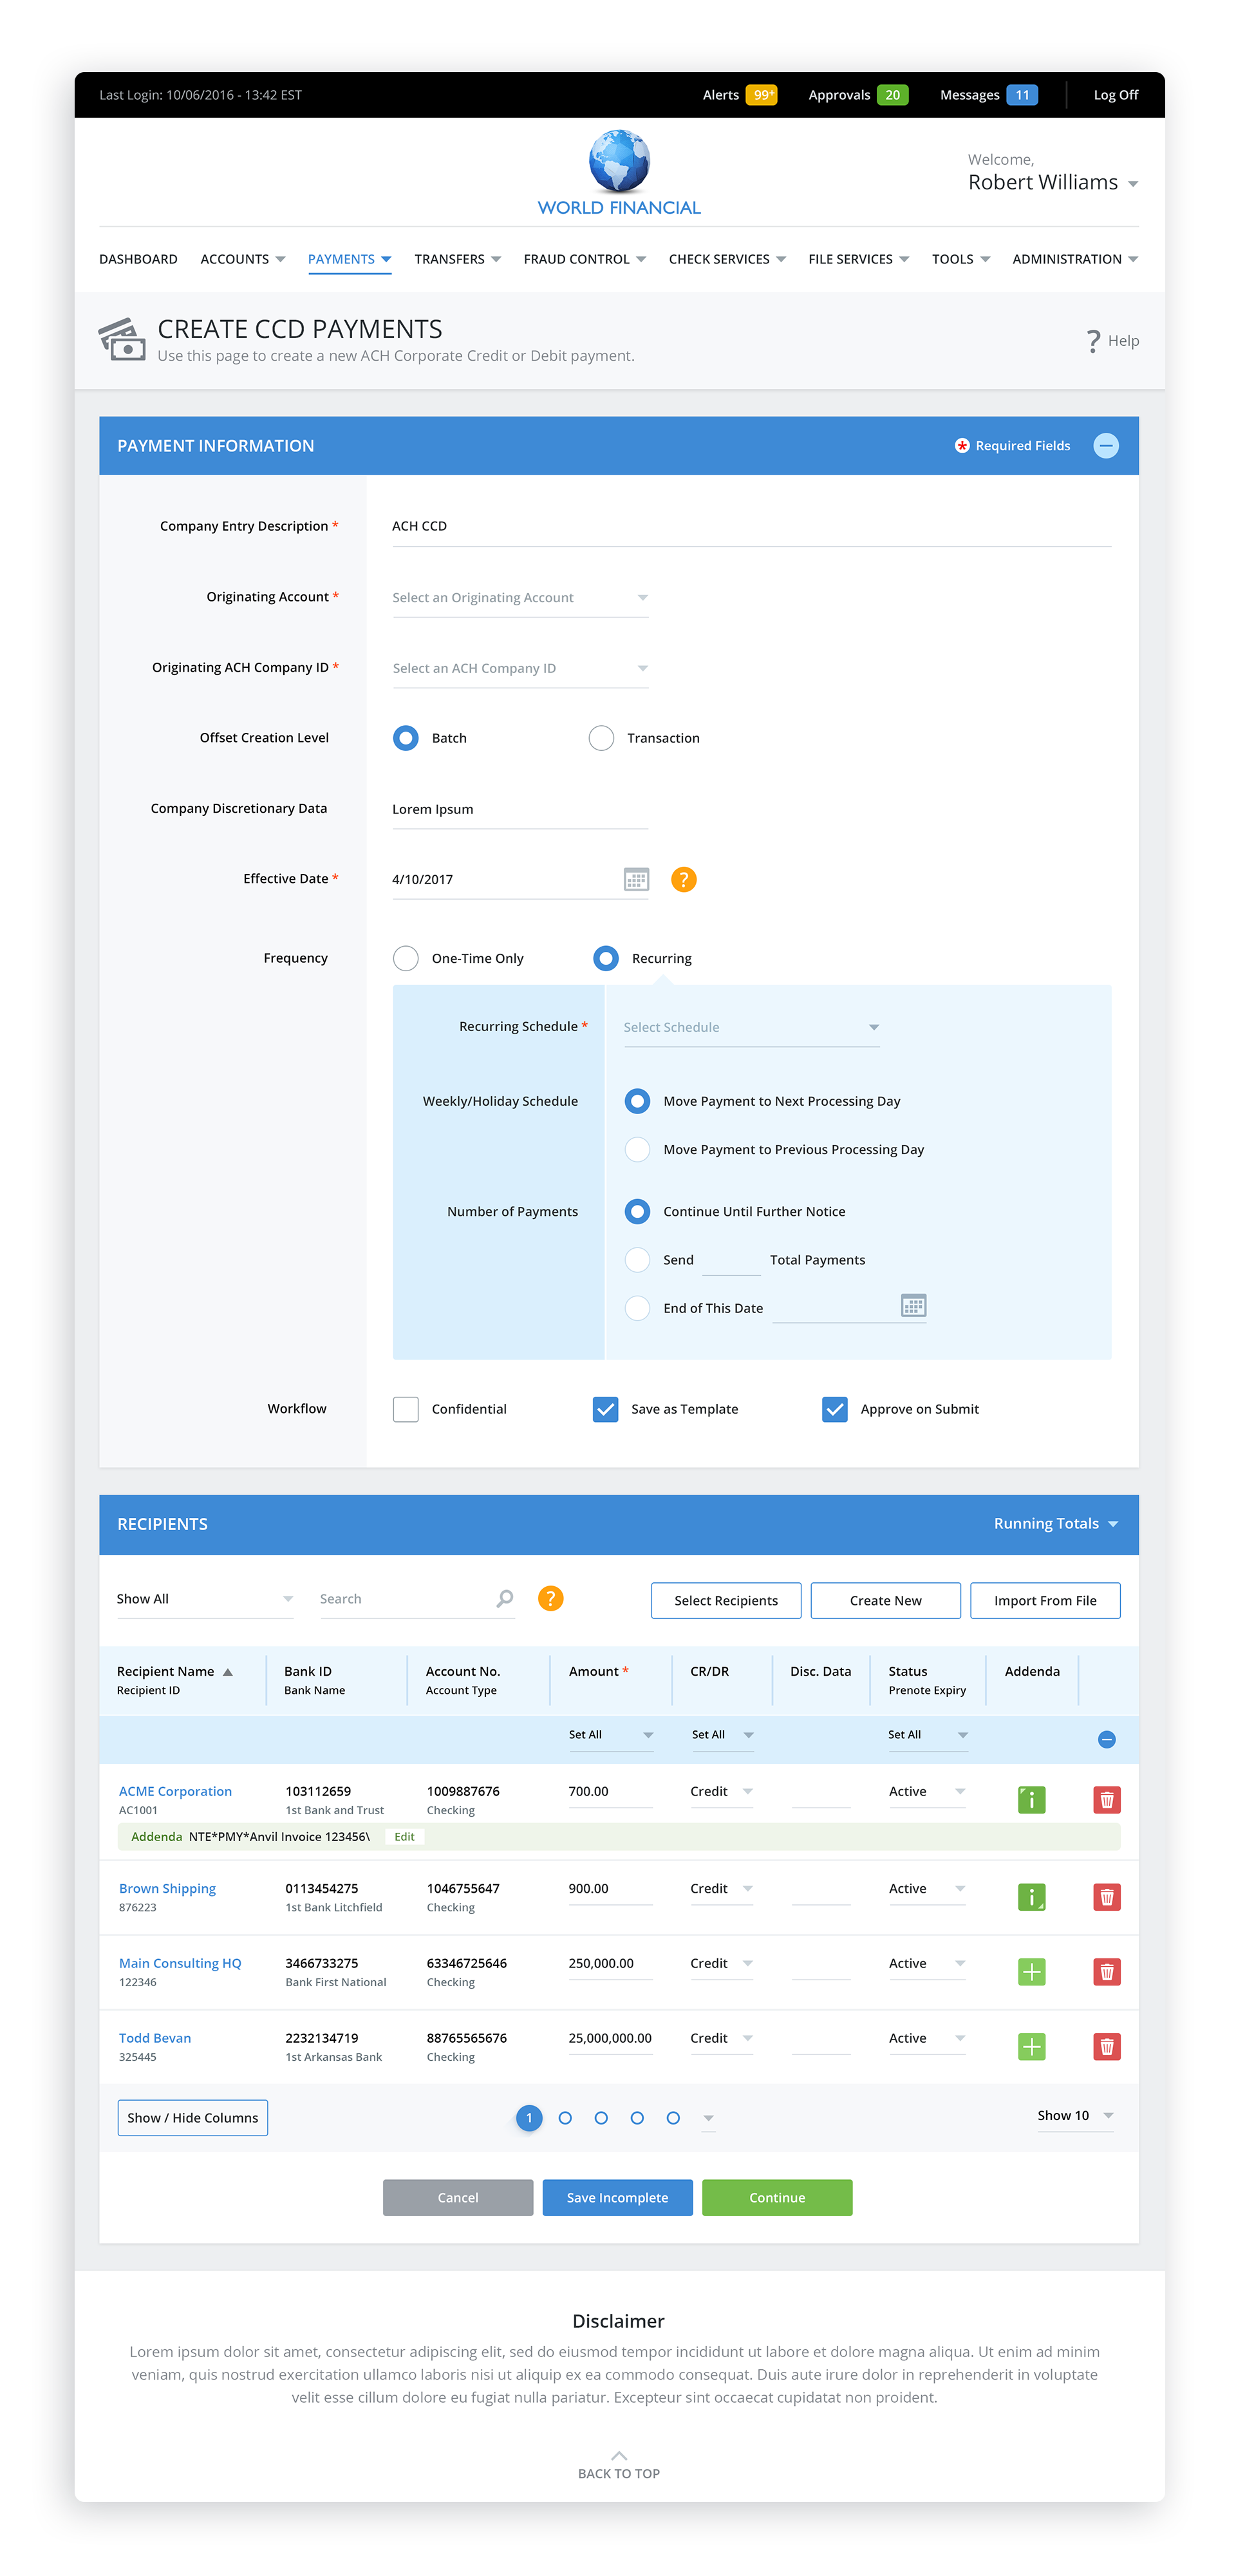Click the Save Incomplete button
Screen dimensions: 1236x2576
coord(617,2198)
